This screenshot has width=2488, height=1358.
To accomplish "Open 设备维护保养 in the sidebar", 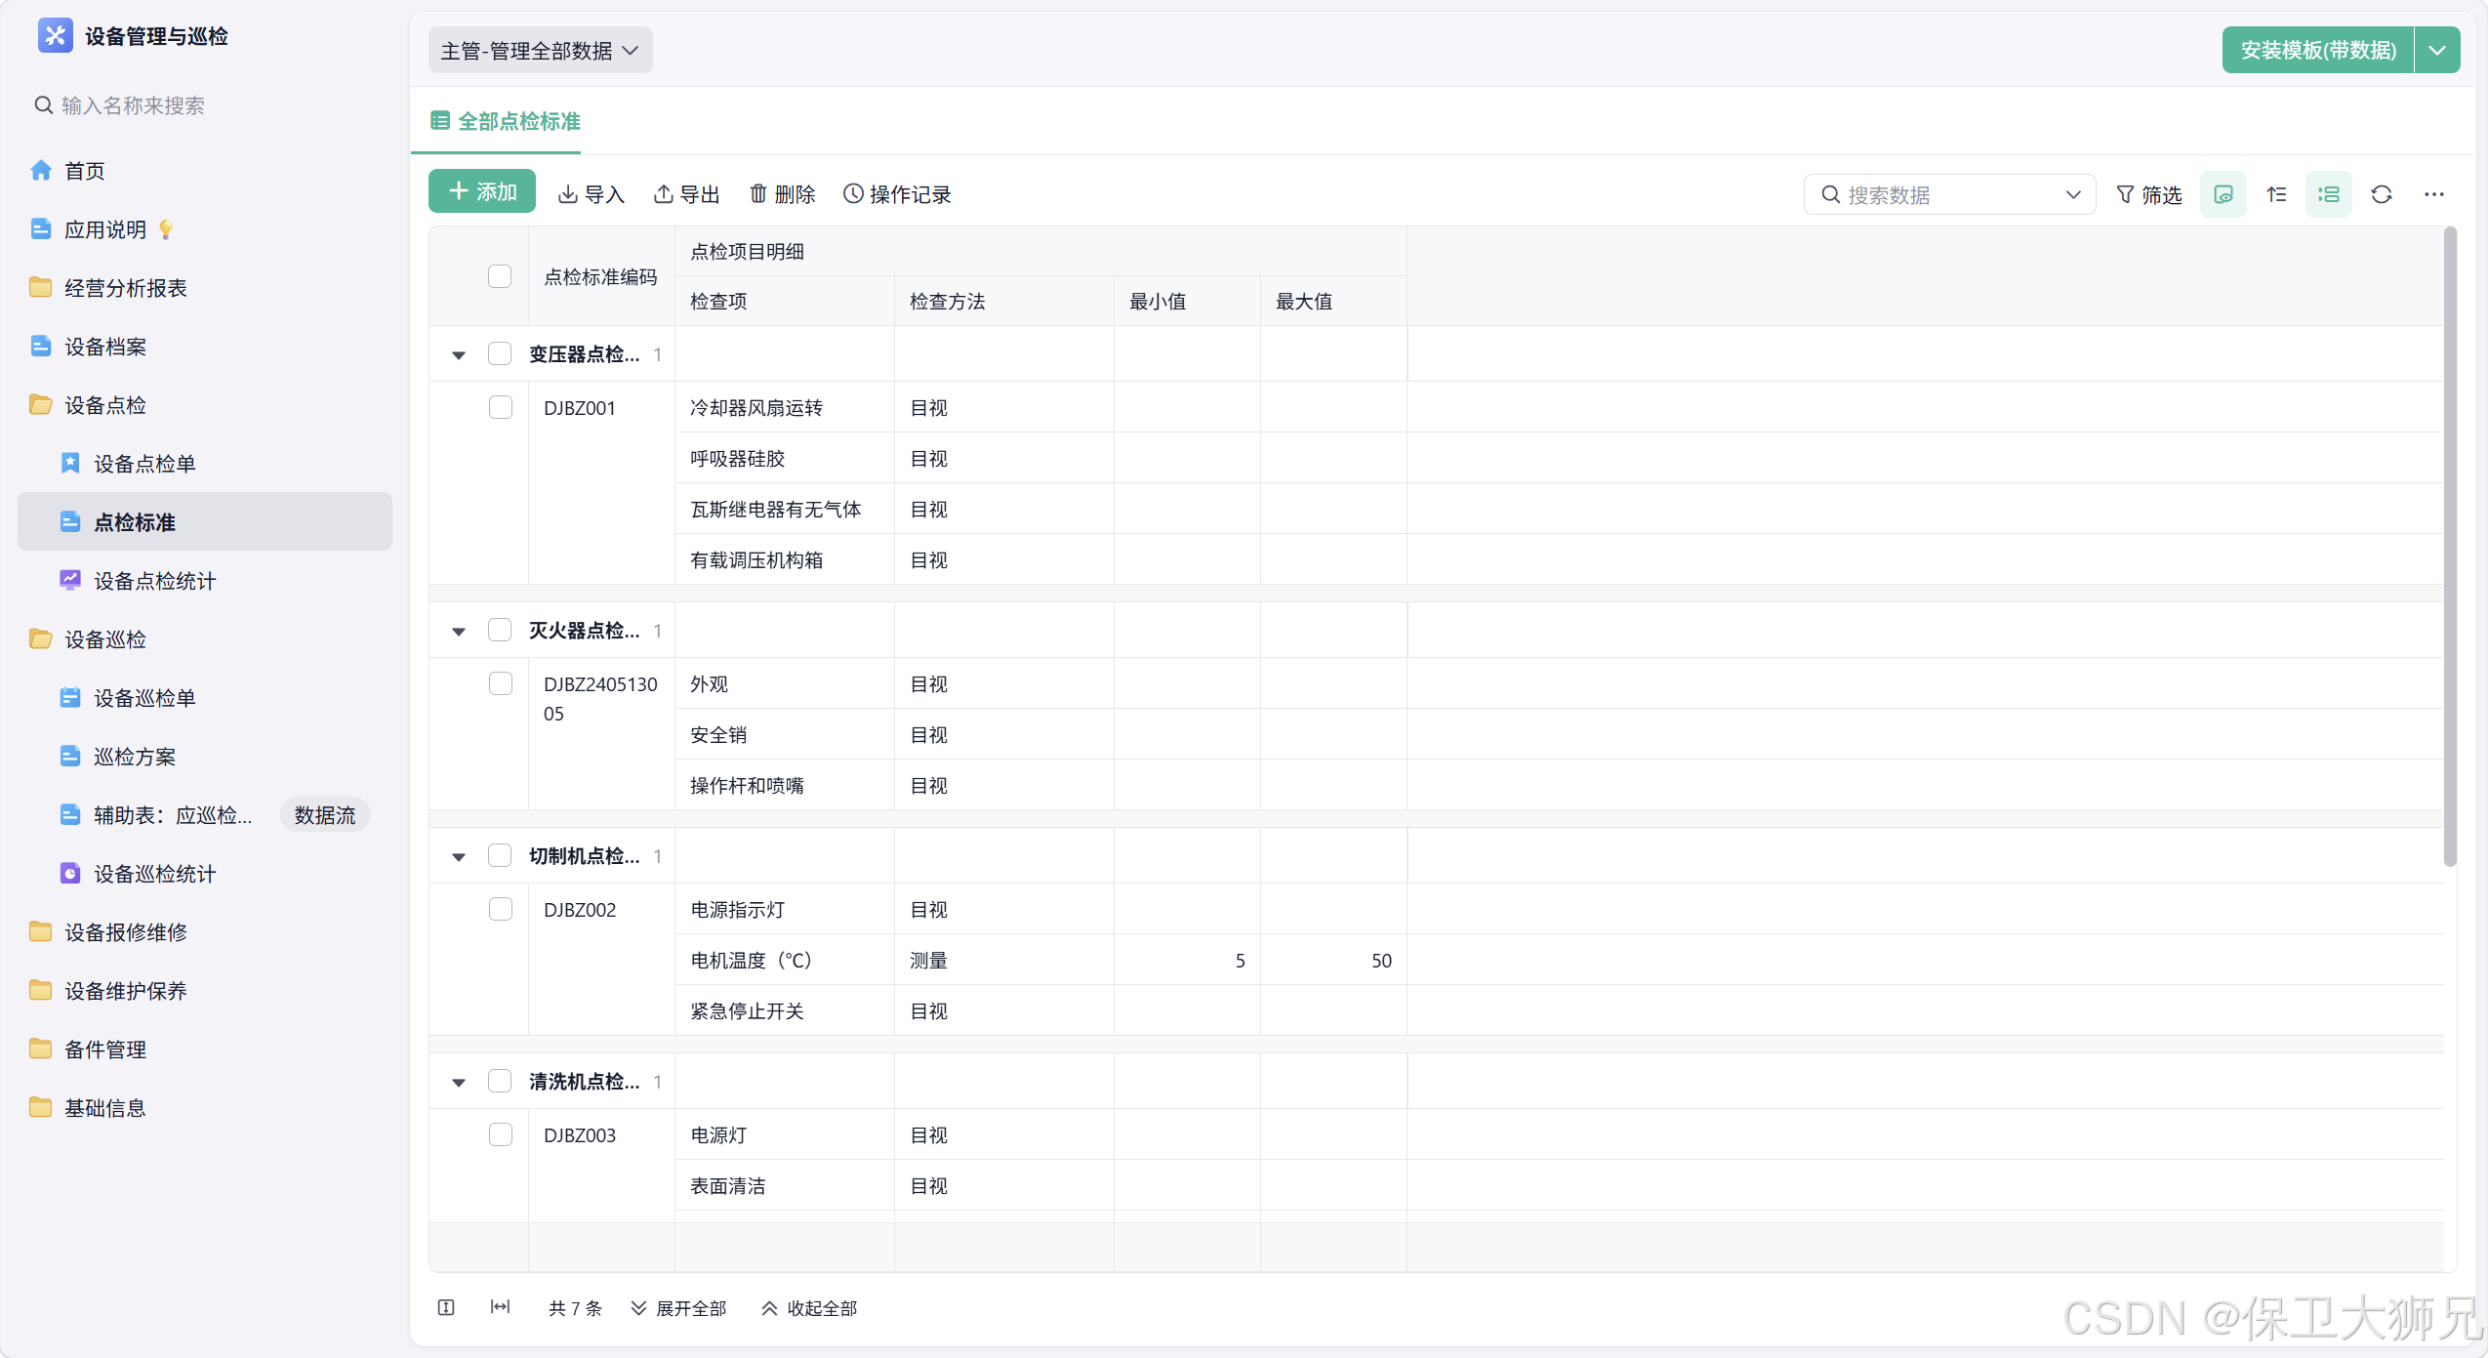I will (205, 991).
